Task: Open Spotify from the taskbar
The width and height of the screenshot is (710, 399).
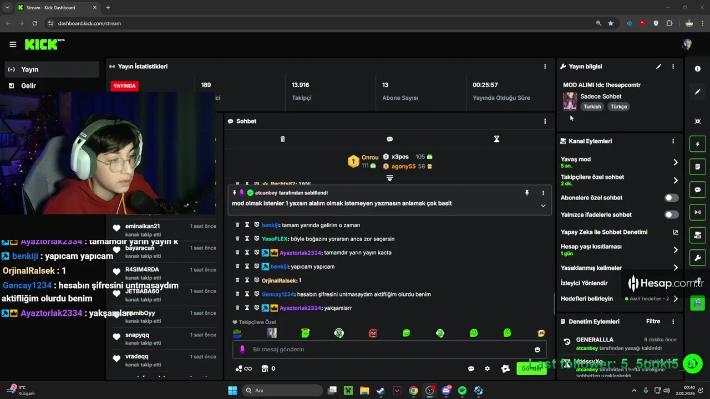Action: pyautogui.click(x=463, y=391)
